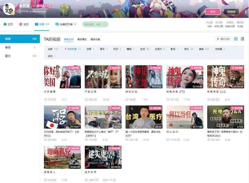Viewport: 249px width, 183px height.
Task: Open the 你好美国 video thumbnail
Action: click(x=62, y=77)
